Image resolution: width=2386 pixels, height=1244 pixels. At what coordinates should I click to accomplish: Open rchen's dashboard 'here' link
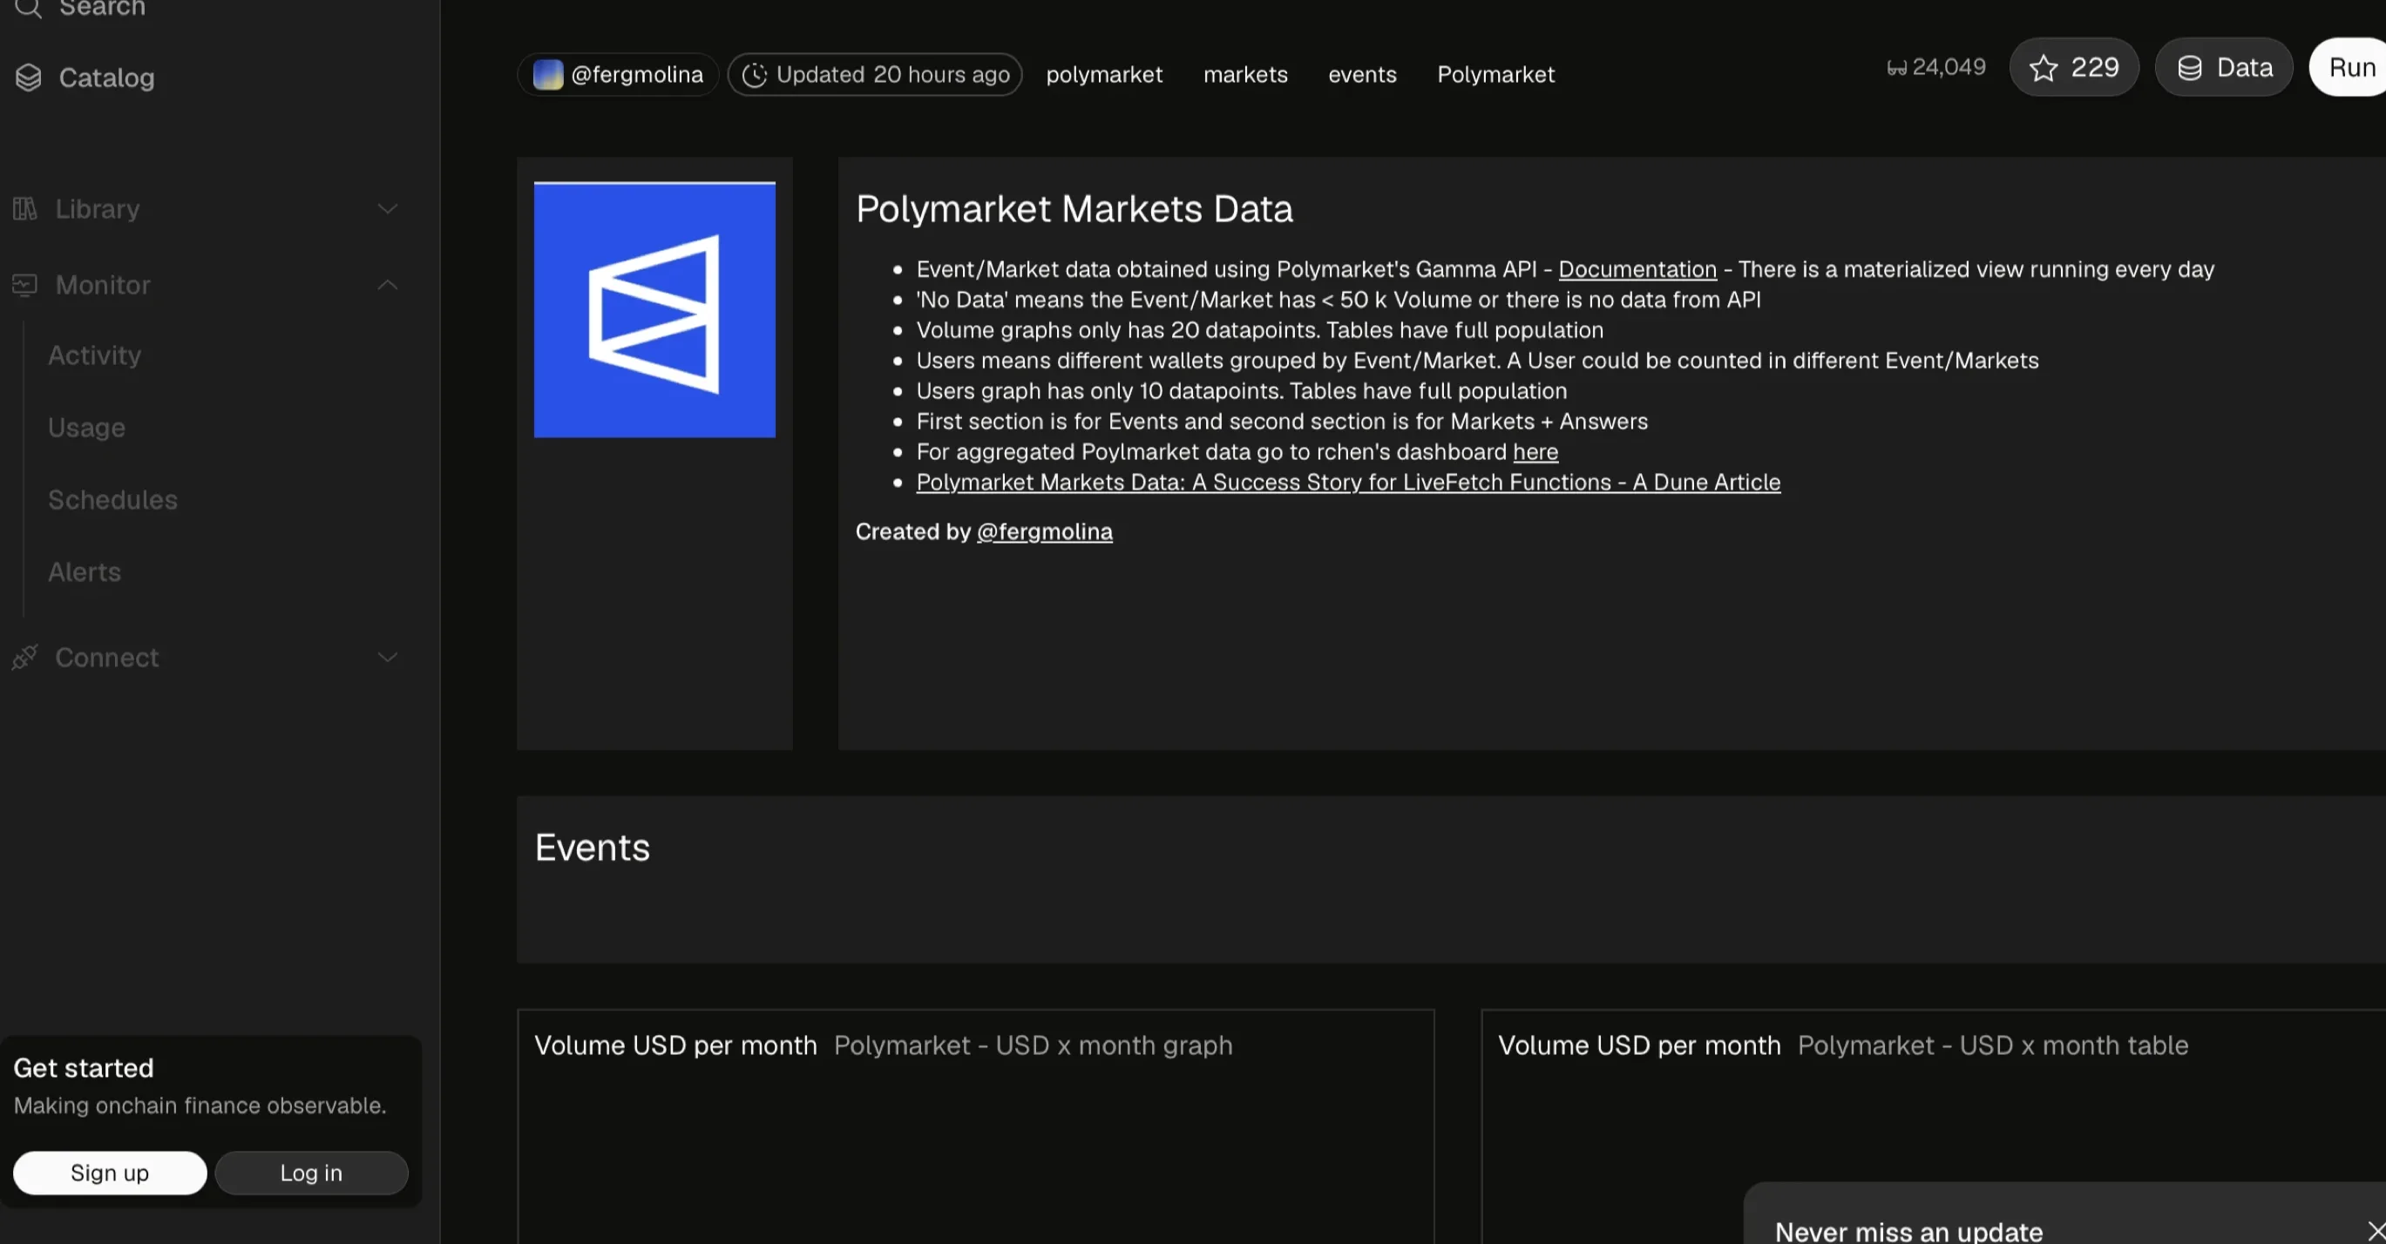point(1535,451)
